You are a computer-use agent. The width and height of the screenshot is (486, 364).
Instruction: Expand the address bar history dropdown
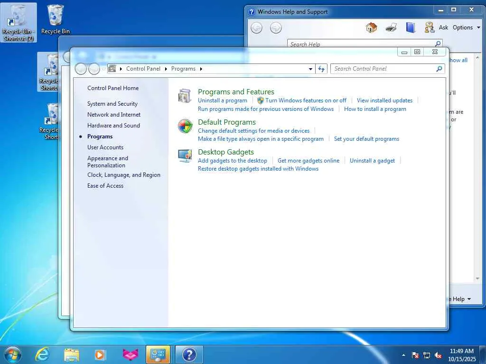[310, 69]
